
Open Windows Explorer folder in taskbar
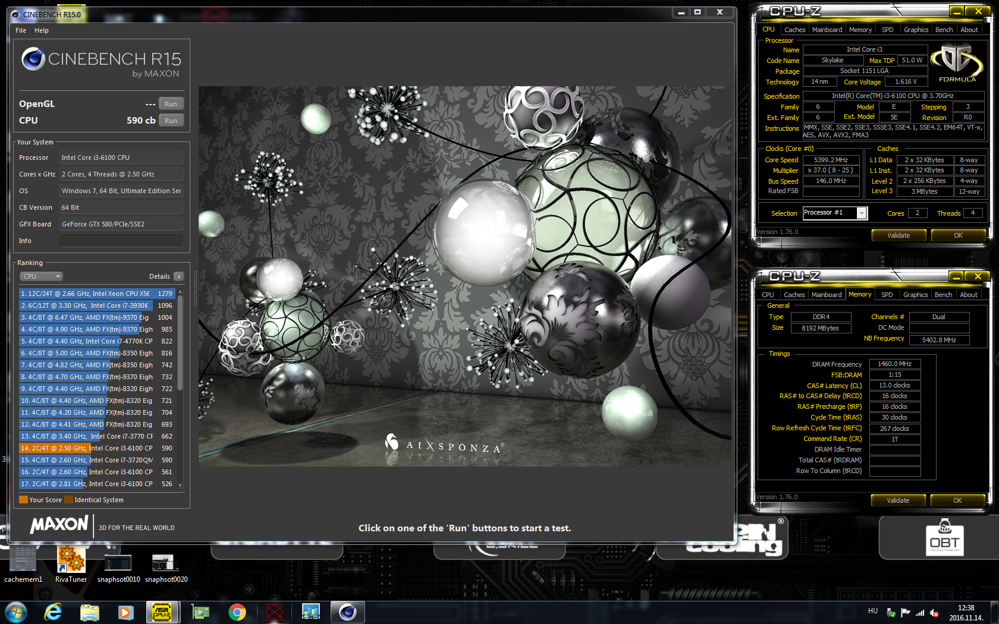tap(89, 612)
